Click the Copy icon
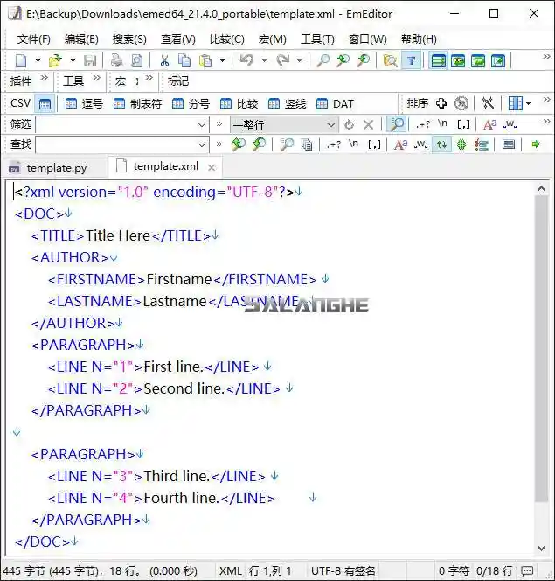The height and width of the screenshot is (581, 555). click(184, 60)
